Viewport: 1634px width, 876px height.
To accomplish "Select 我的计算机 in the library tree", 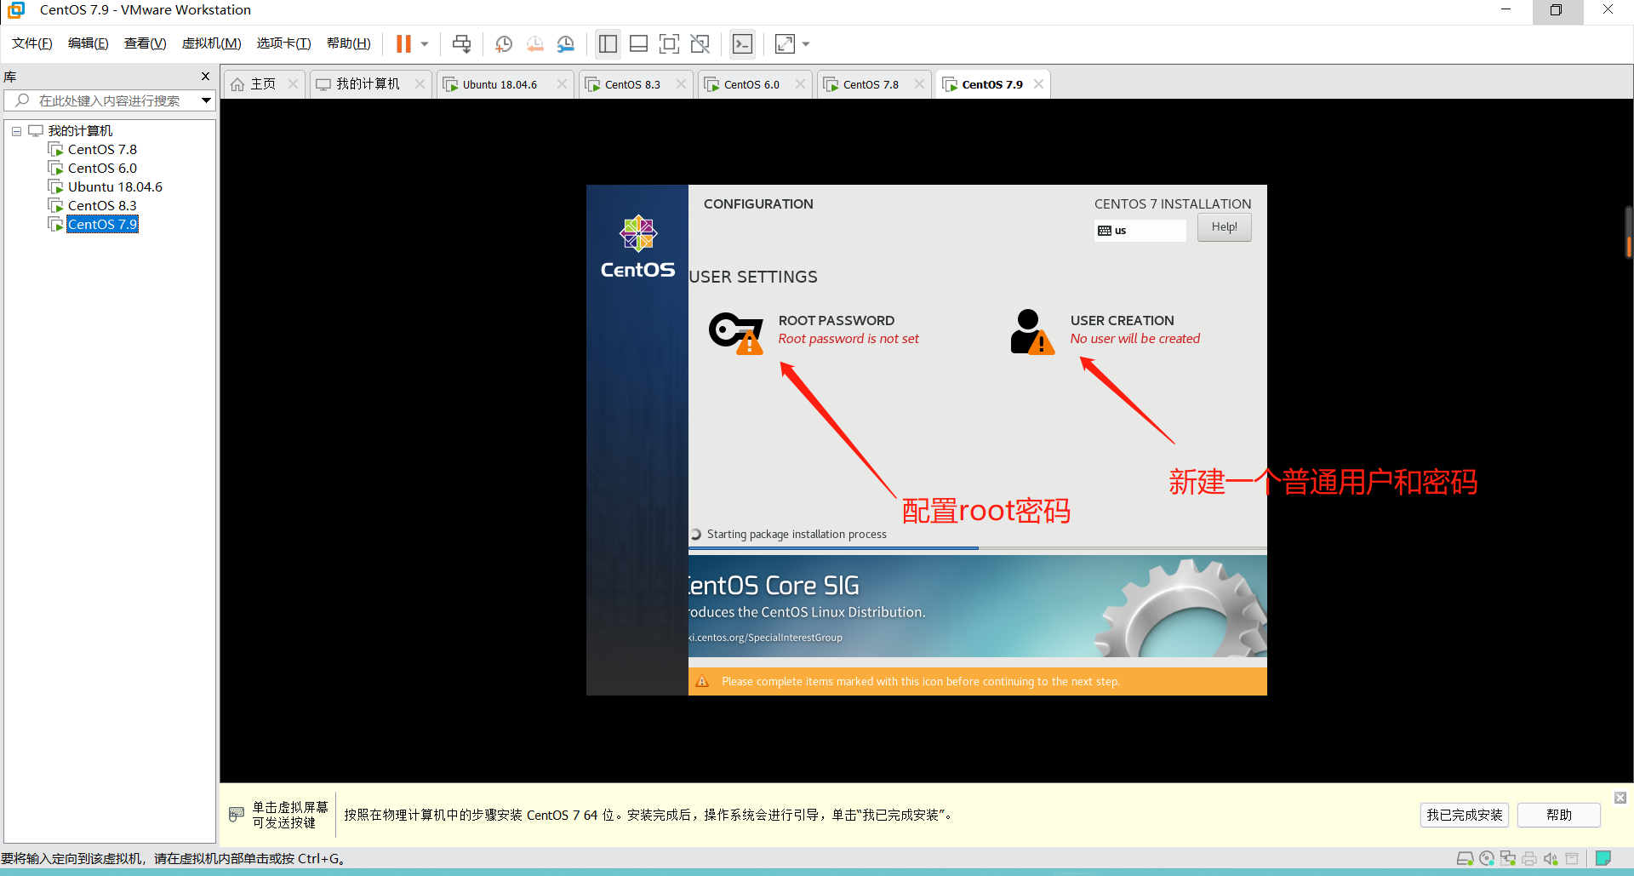I will click(80, 131).
